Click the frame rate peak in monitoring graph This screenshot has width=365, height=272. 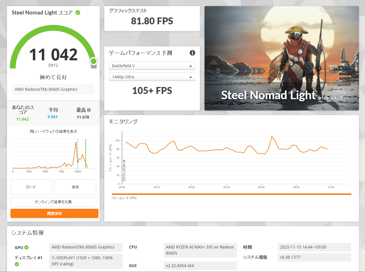(x=272, y=136)
